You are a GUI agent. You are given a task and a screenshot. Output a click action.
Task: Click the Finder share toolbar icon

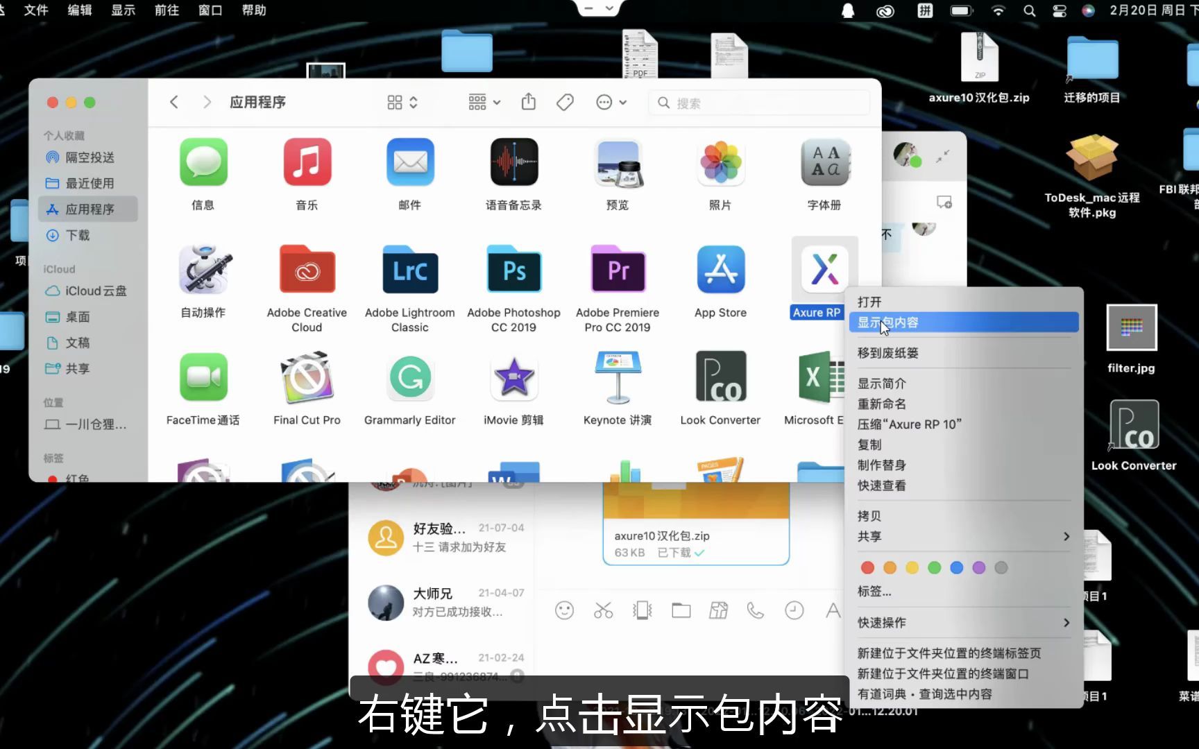(529, 103)
